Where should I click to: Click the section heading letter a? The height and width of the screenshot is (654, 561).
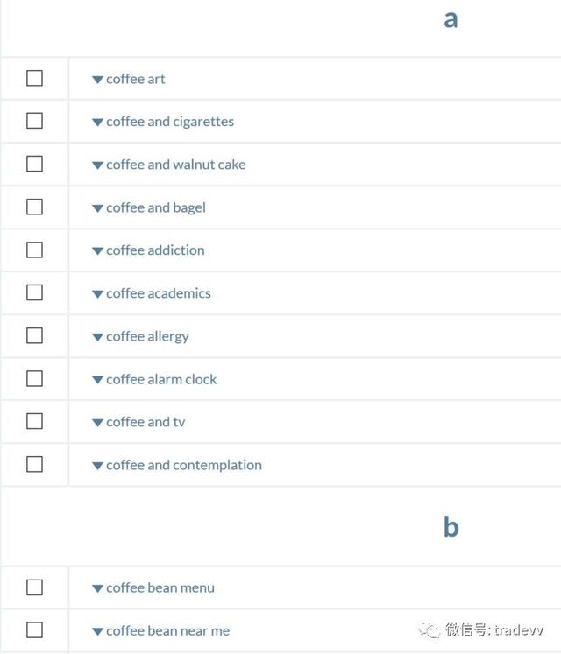coord(451,19)
